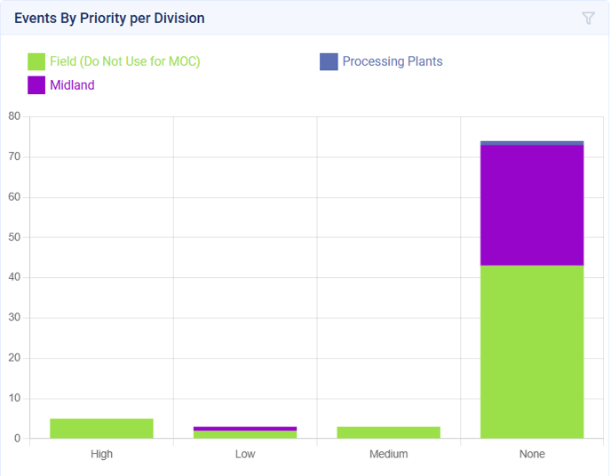Toggle the Midland legend label
The image size is (611, 476).
(x=72, y=85)
